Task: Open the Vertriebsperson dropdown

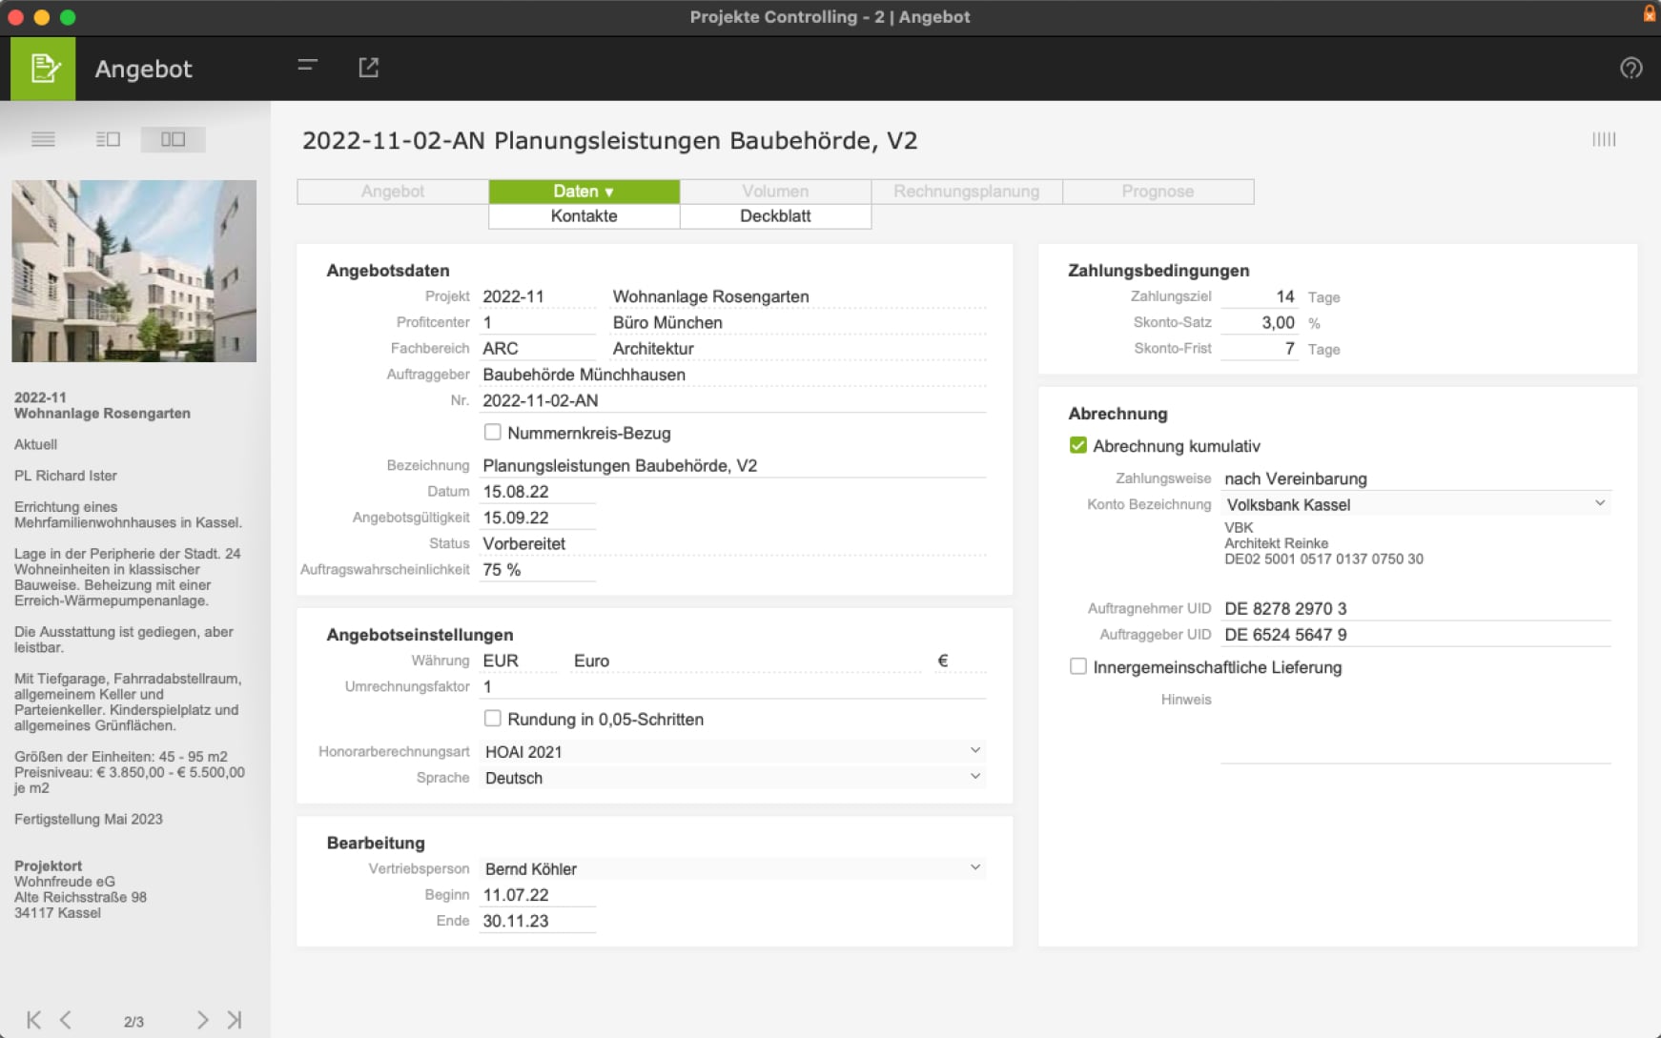Action: tap(974, 868)
